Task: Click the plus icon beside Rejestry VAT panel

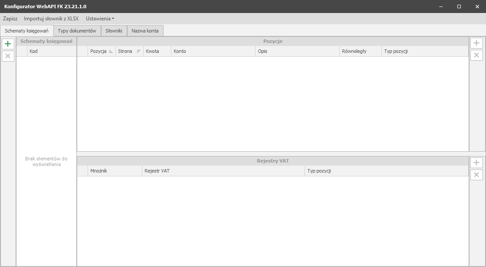Action: click(x=476, y=163)
